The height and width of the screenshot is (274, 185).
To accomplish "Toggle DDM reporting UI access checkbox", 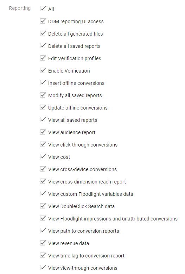I will pos(43,21).
